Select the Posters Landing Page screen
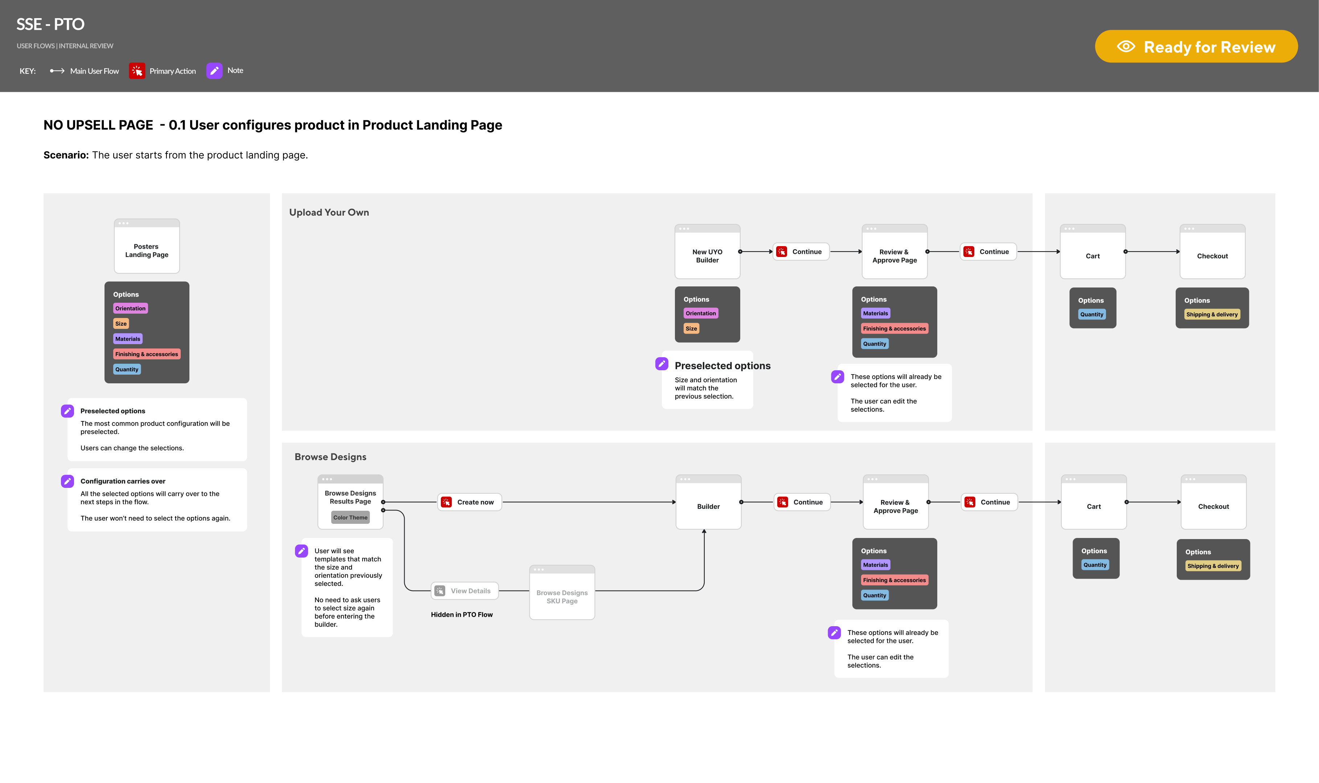This screenshot has height=783, width=1319. [x=147, y=250]
